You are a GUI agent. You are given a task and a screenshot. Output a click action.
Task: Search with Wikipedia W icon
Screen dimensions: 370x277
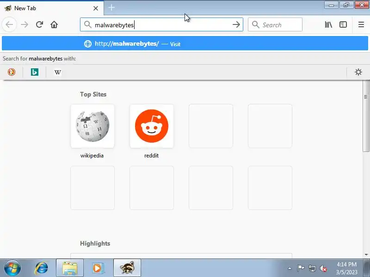57,72
